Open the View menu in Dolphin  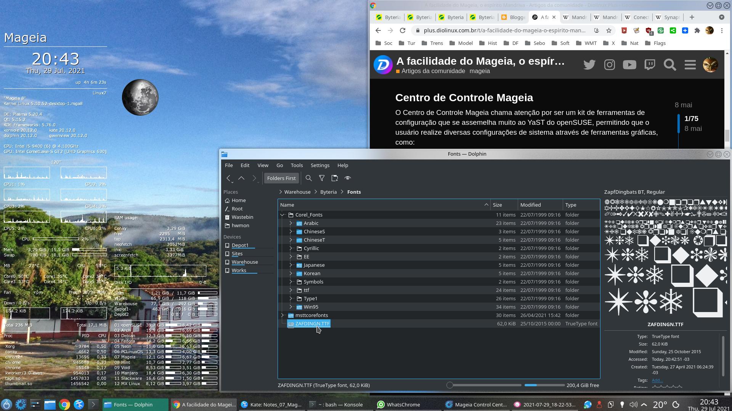(263, 166)
